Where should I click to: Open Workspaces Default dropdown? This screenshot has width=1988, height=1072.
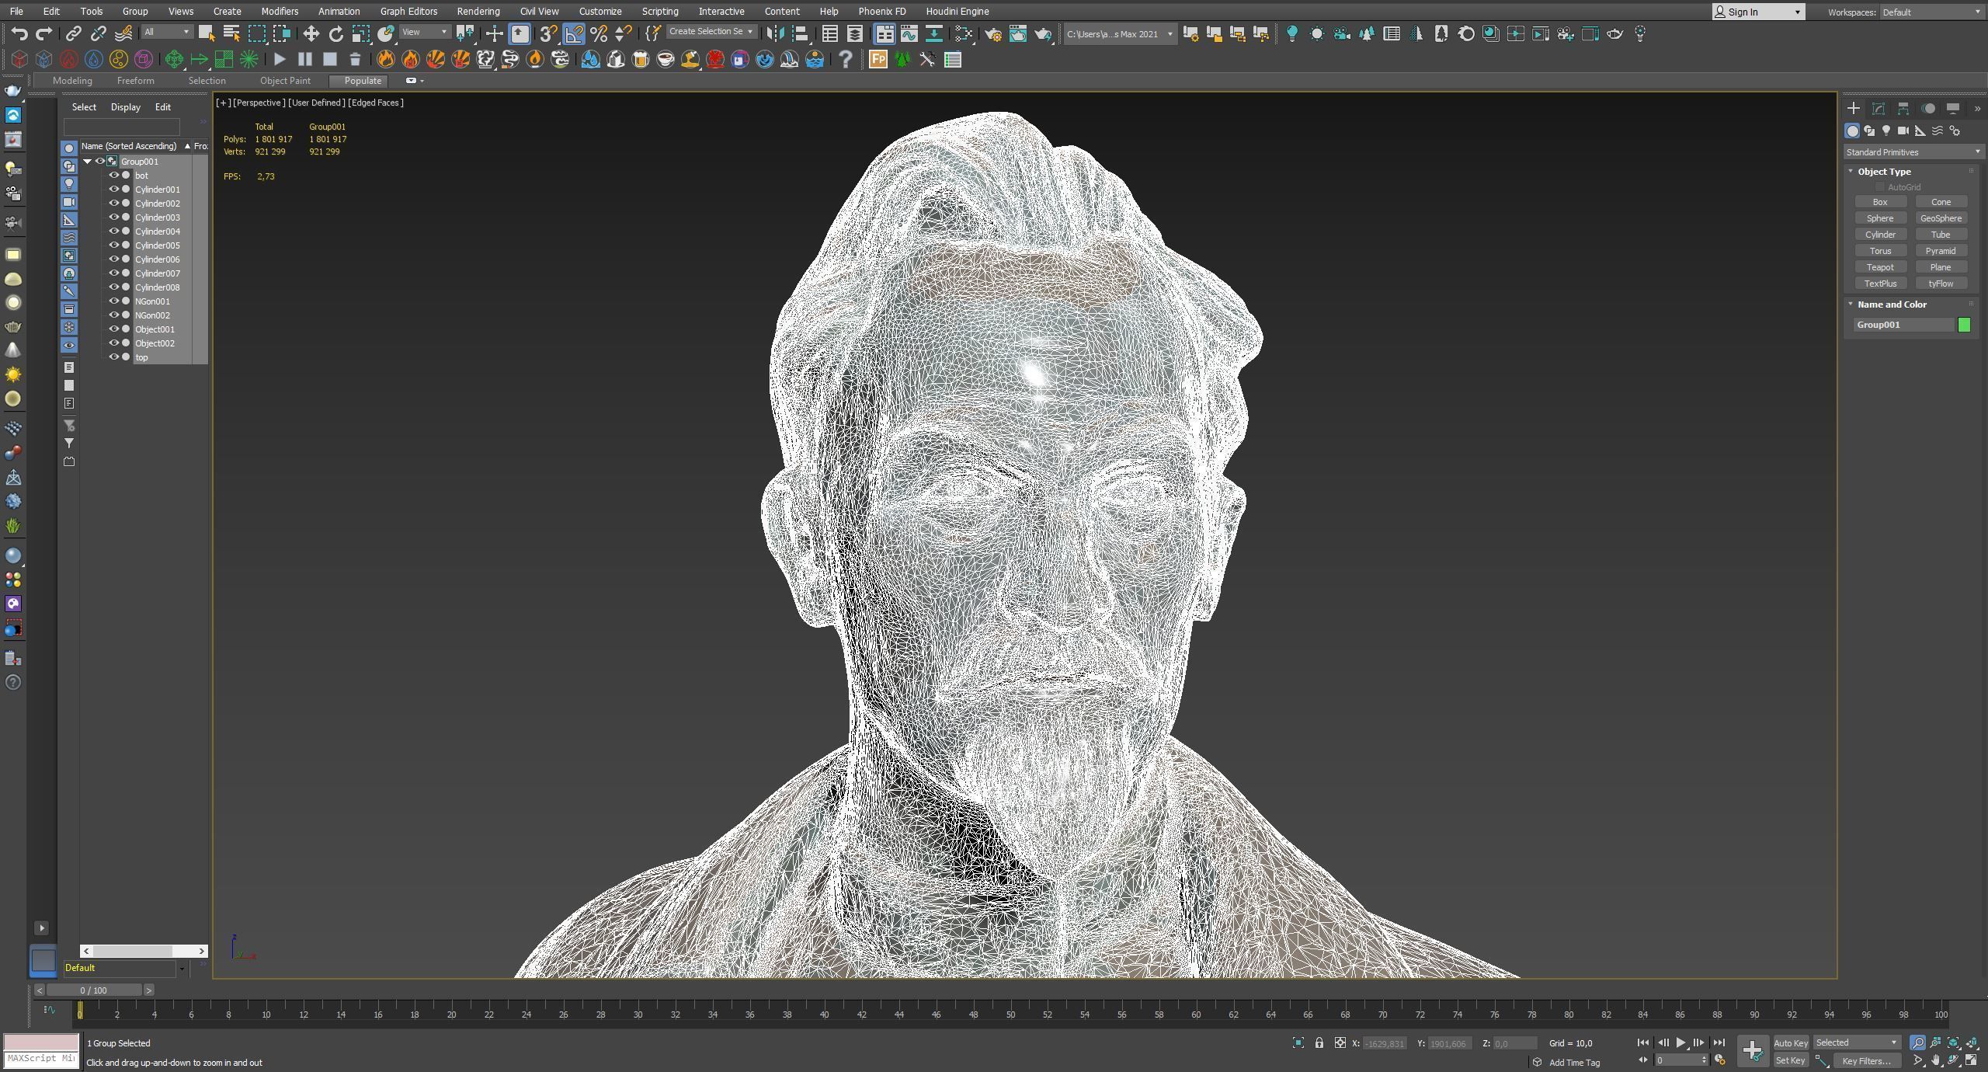coord(1931,12)
